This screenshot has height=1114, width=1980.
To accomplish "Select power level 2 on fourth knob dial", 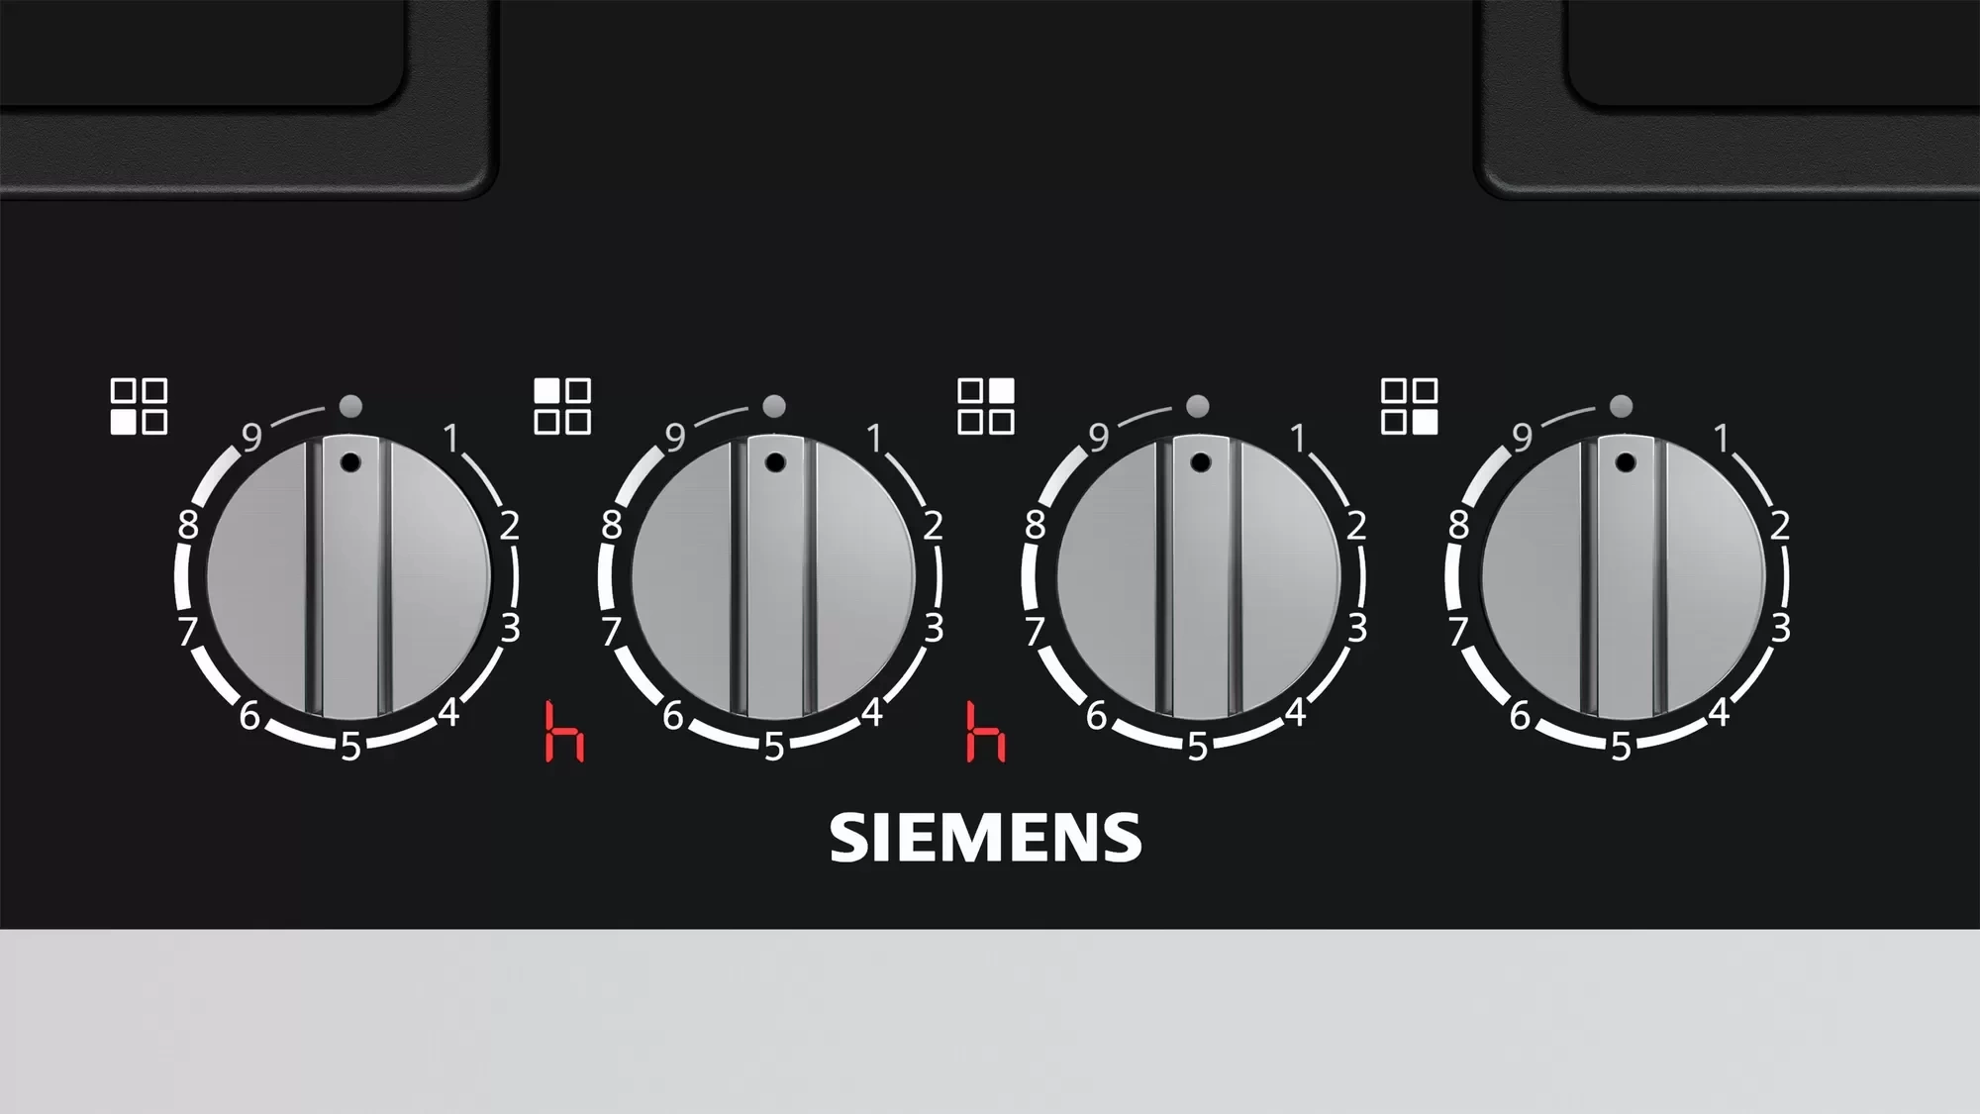I will [1779, 526].
